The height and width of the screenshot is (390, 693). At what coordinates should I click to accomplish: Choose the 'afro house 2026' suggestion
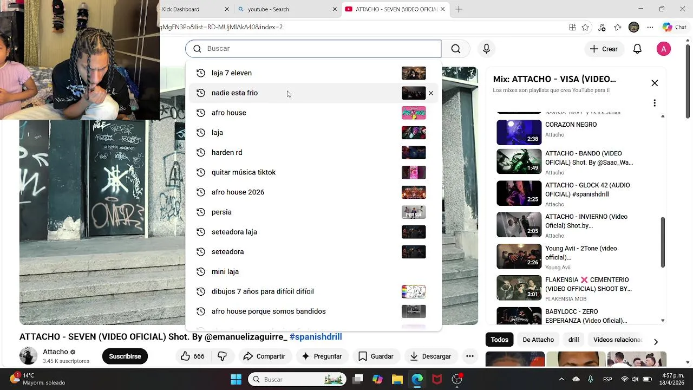[313, 192]
